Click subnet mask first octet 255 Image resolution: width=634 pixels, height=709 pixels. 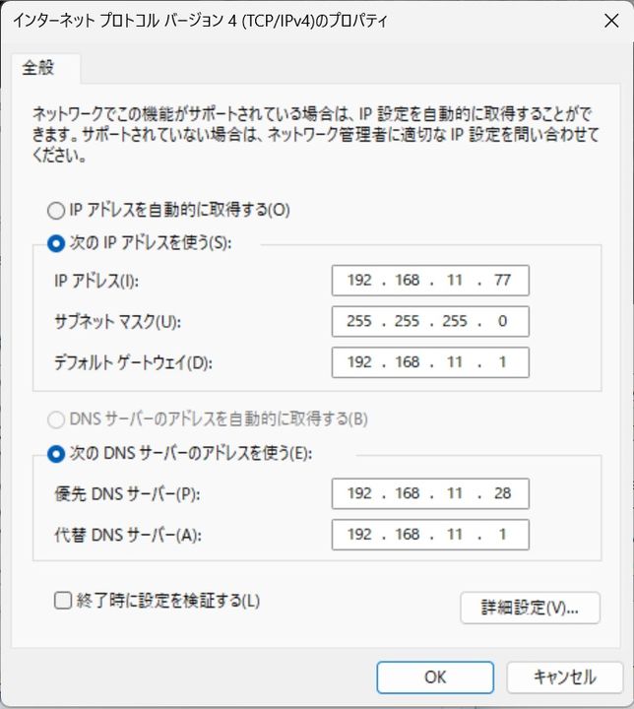coord(359,321)
